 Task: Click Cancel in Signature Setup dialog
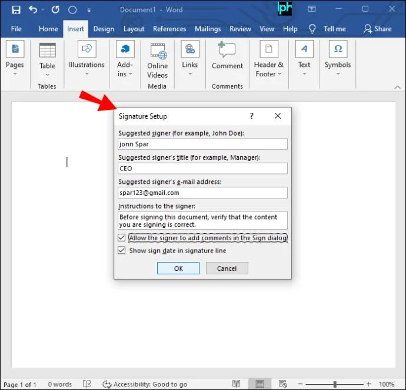(x=227, y=268)
